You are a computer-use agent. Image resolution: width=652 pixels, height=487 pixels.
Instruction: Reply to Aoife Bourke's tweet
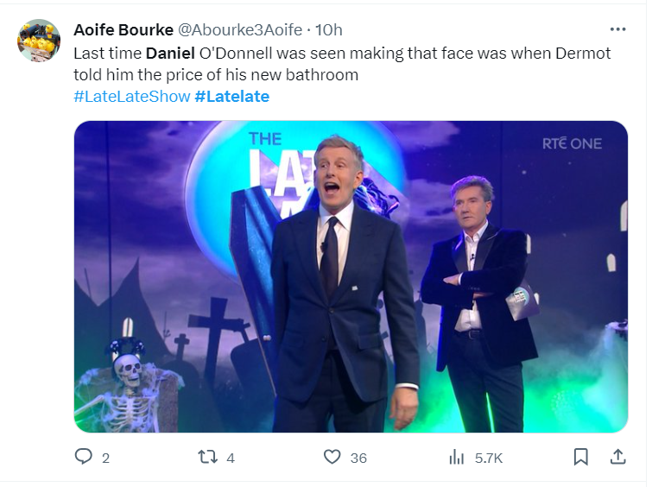84,457
